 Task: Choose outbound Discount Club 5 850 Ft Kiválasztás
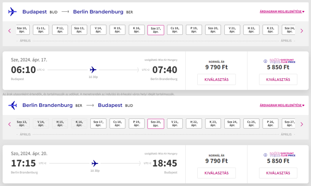coord(278,79)
